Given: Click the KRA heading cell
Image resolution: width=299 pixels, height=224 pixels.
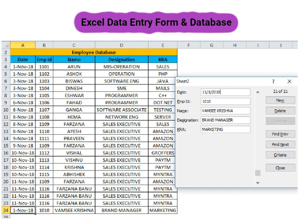Looking at the screenshot, I should point(163,60).
